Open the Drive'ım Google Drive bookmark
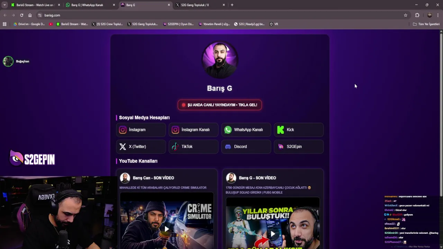 pos(29,24)
